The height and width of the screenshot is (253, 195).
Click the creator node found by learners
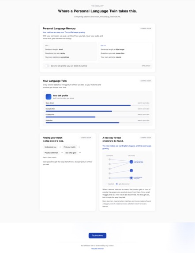tap(131, 162)
